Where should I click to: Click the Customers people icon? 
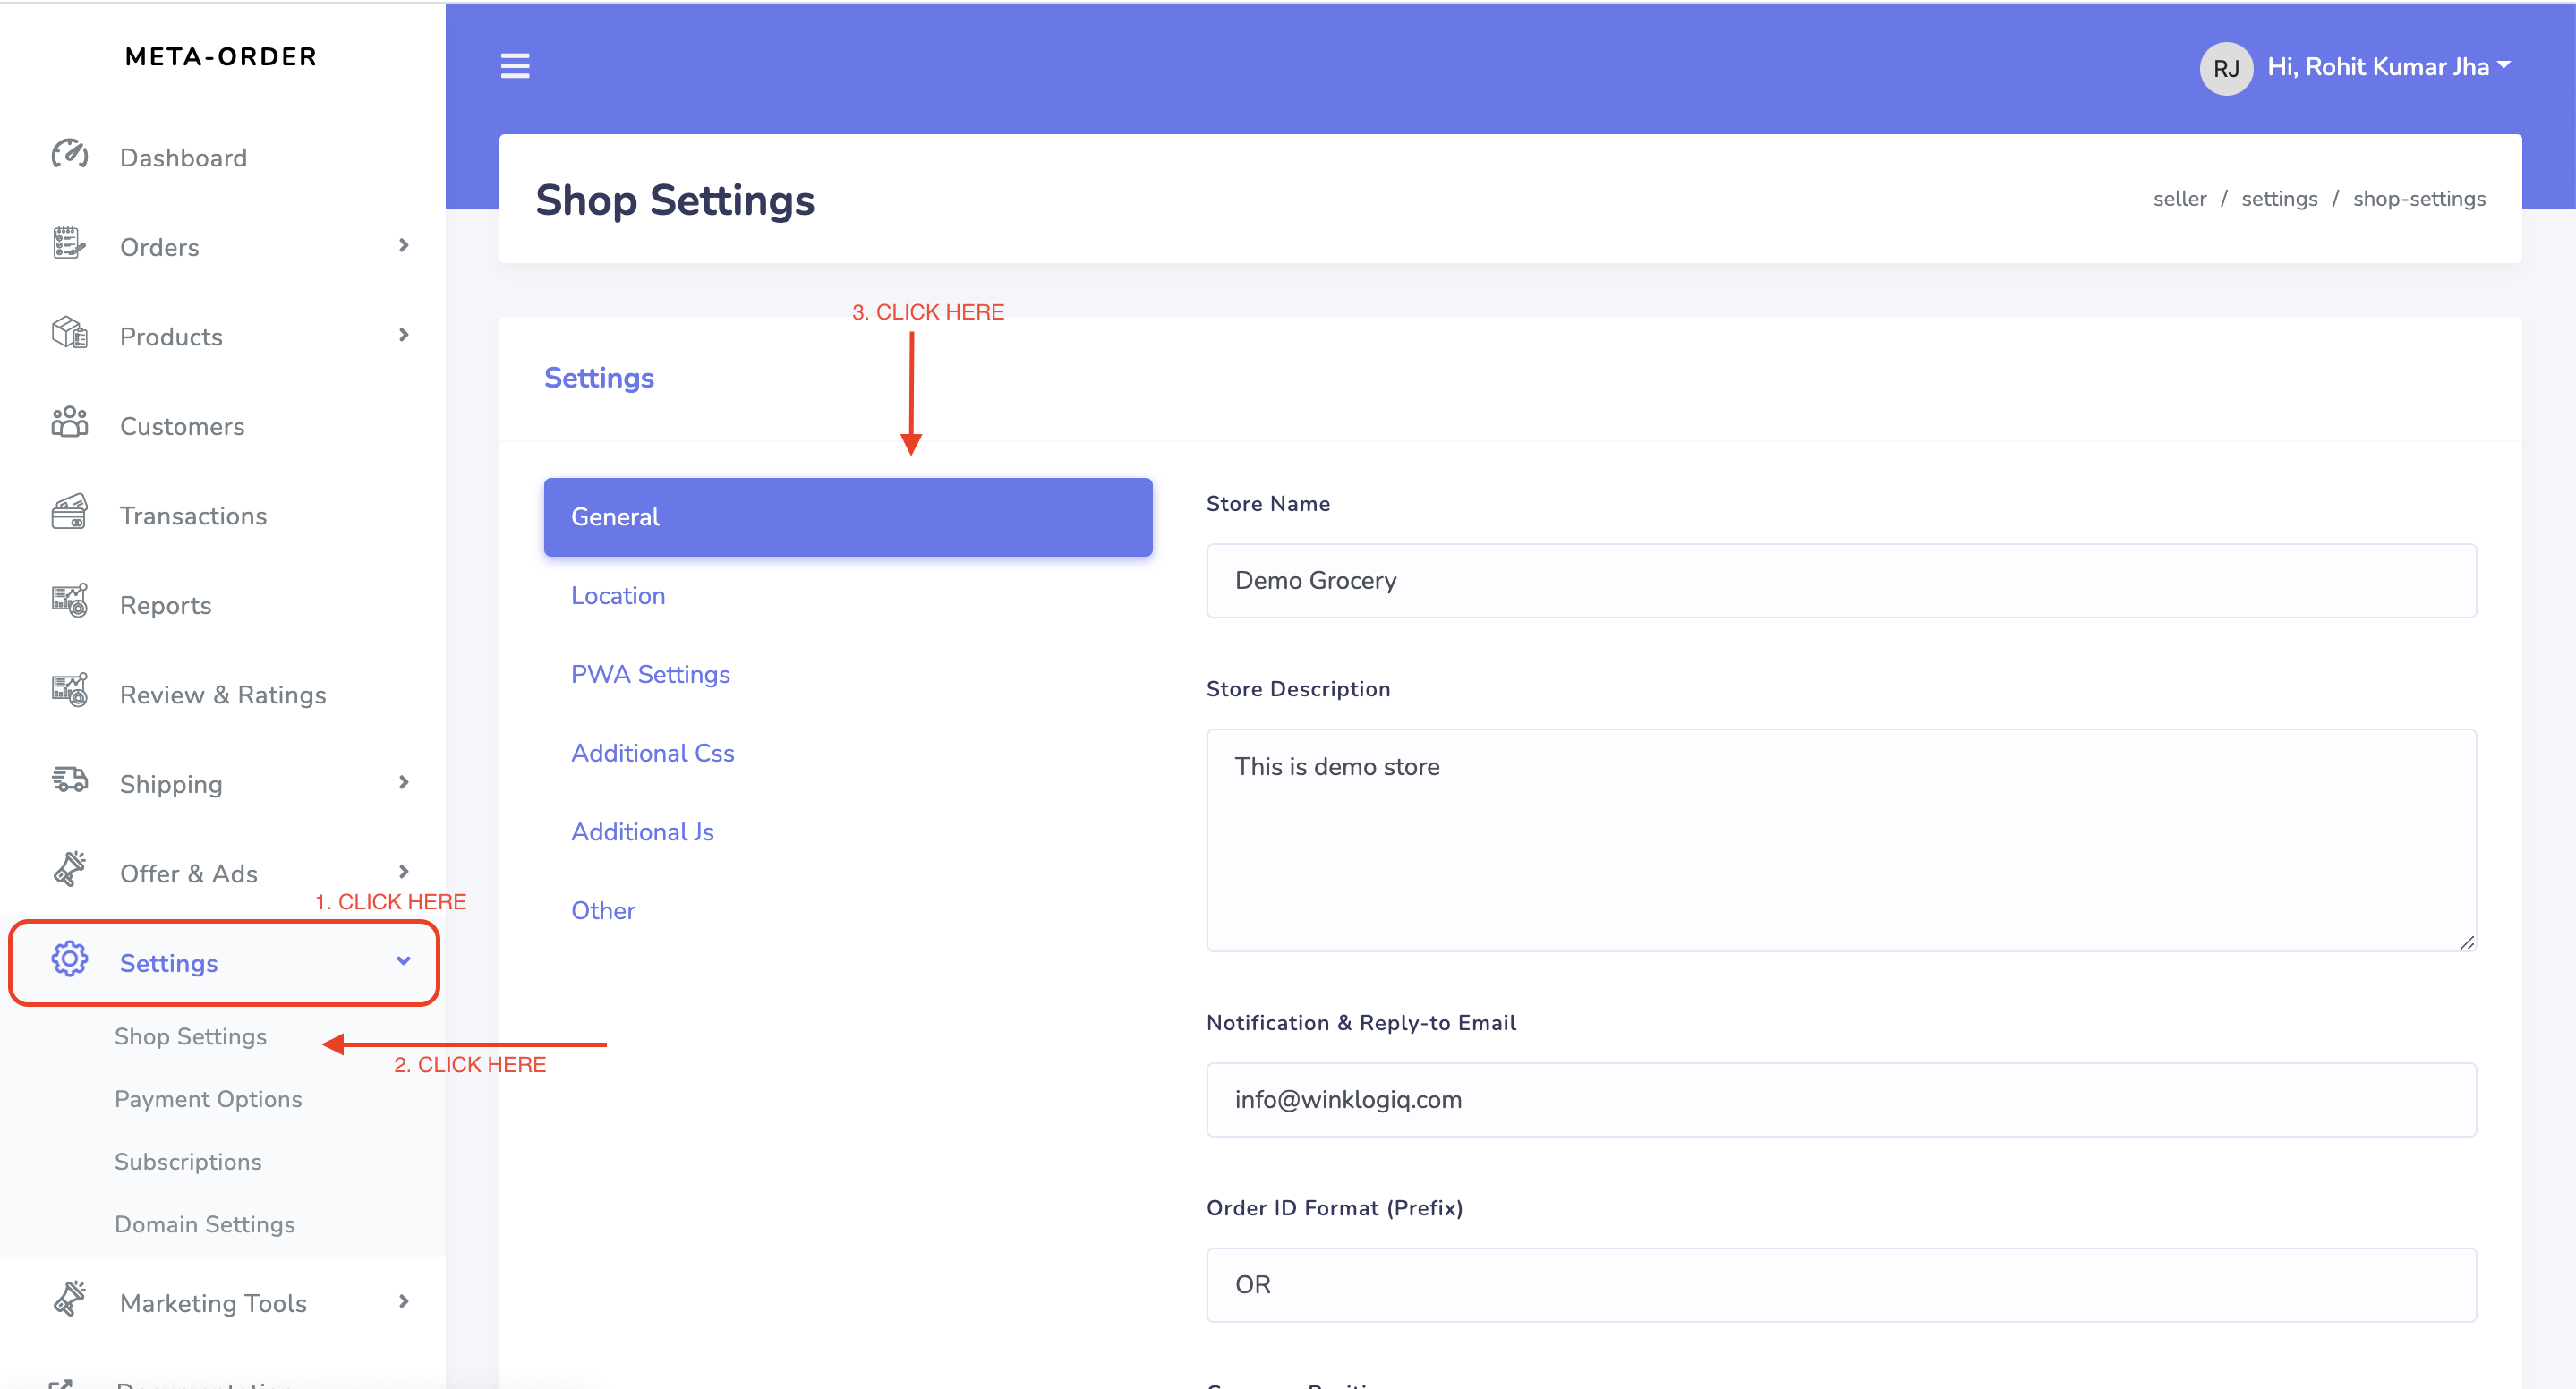point(69,422)
